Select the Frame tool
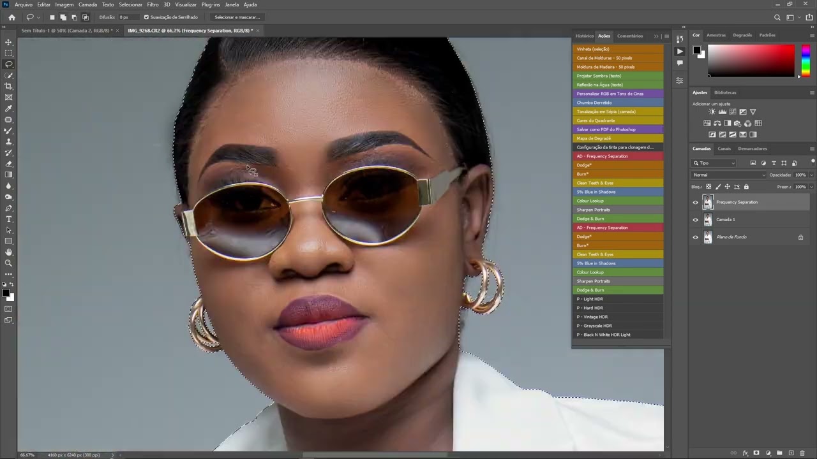This screenshot has height=459, width=817. click(x=8, y=98)
